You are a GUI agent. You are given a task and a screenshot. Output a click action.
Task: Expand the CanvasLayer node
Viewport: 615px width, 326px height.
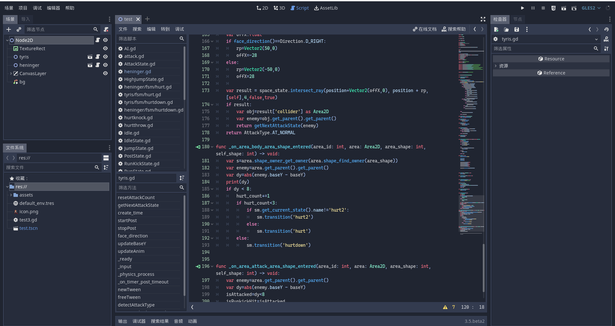coord(11,74)
